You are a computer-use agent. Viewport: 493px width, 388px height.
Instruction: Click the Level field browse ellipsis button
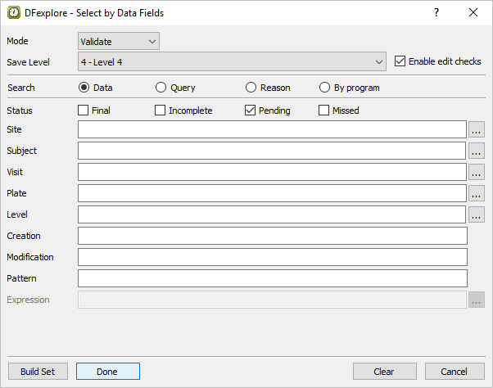pyautogui.click(x=477, y=214)
